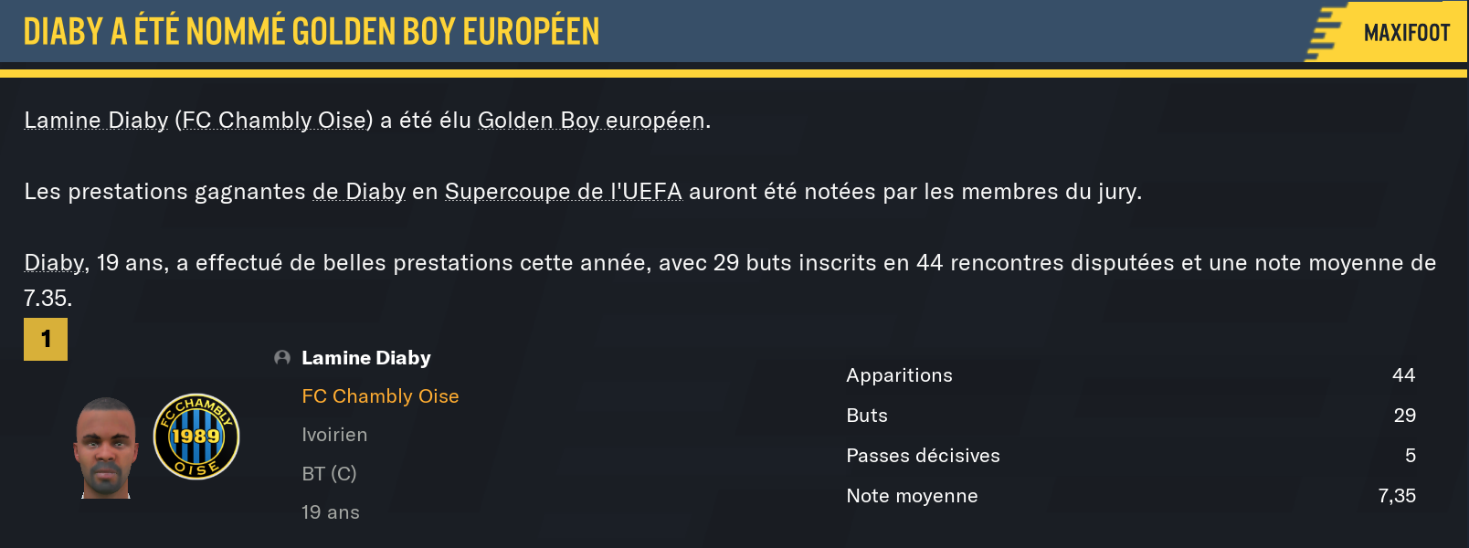Select the Passes décisives stat row

1130,456
